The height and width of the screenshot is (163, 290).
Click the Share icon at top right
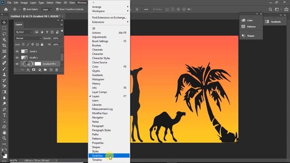[286, 9]
